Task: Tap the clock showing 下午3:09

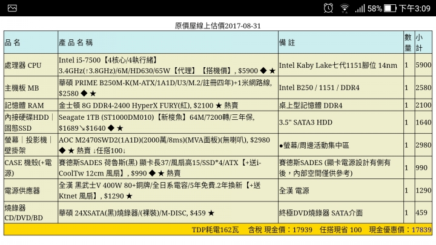Action: click(x=415, y=8)
